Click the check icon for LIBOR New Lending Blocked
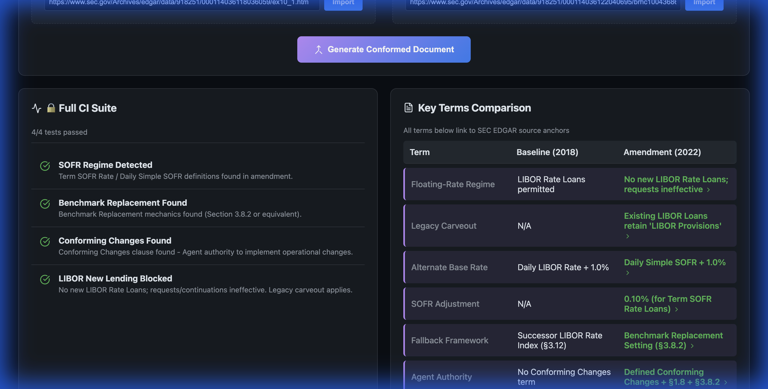 click(45, 279)
